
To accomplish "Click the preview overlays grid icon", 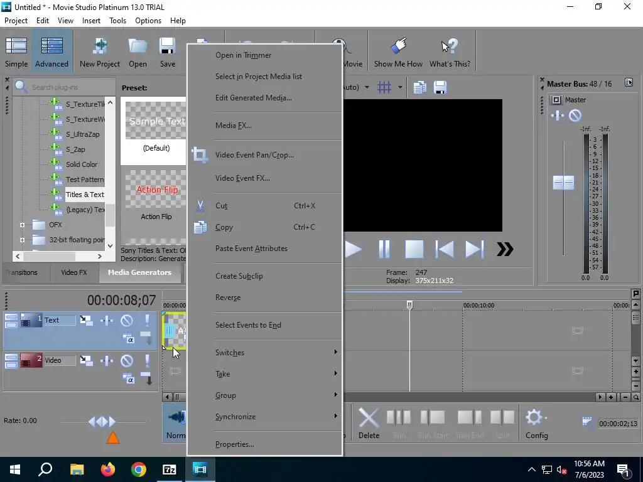I will pyautogui.click(x=384, y=87).
